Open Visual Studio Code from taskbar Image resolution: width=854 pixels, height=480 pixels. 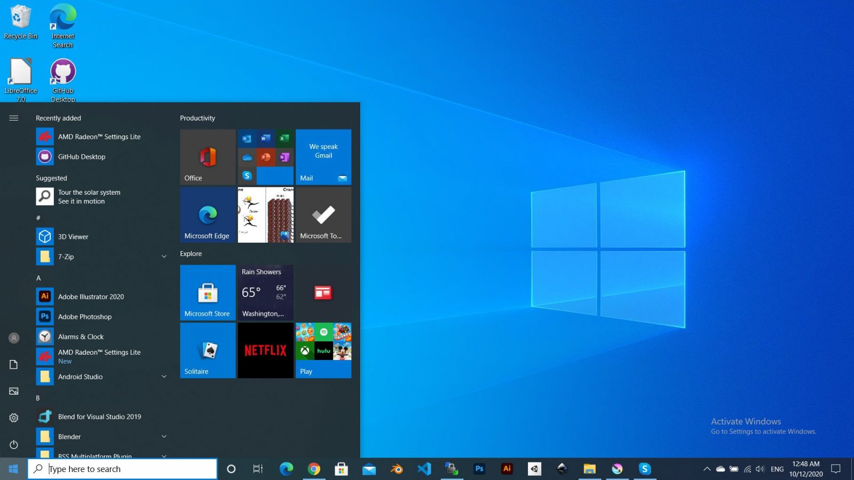click(x=424, y=469)
